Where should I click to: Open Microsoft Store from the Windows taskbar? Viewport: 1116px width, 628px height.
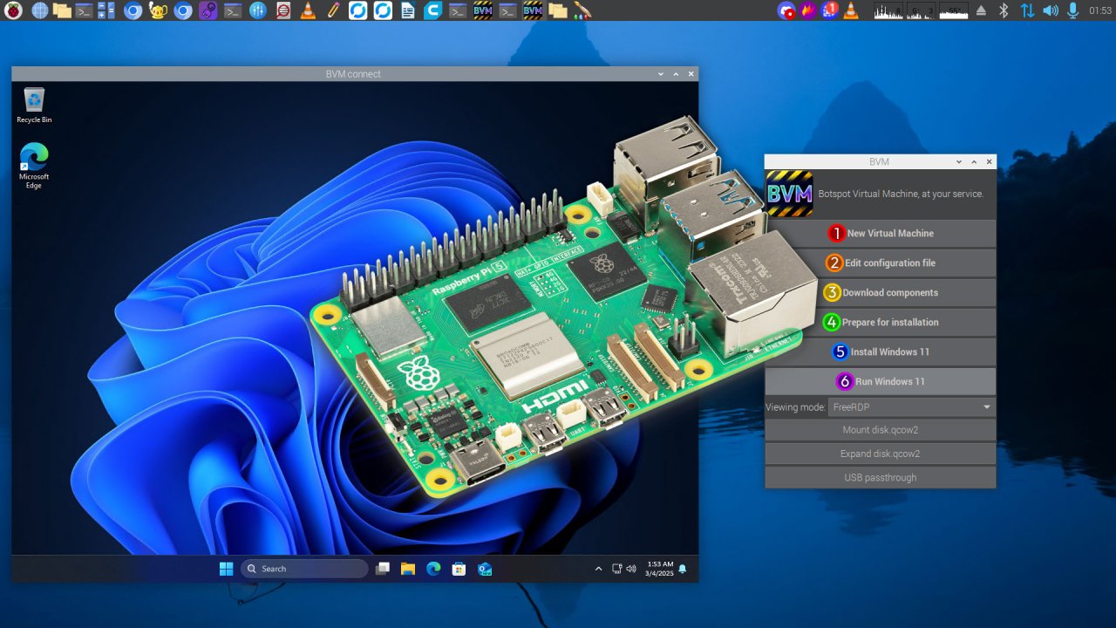click(x=459, y=569)
